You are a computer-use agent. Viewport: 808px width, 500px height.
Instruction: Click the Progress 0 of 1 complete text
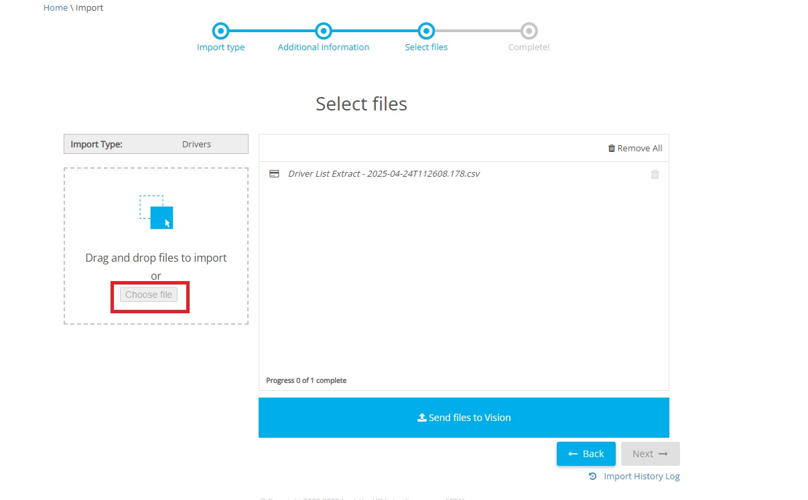(306, 380)
